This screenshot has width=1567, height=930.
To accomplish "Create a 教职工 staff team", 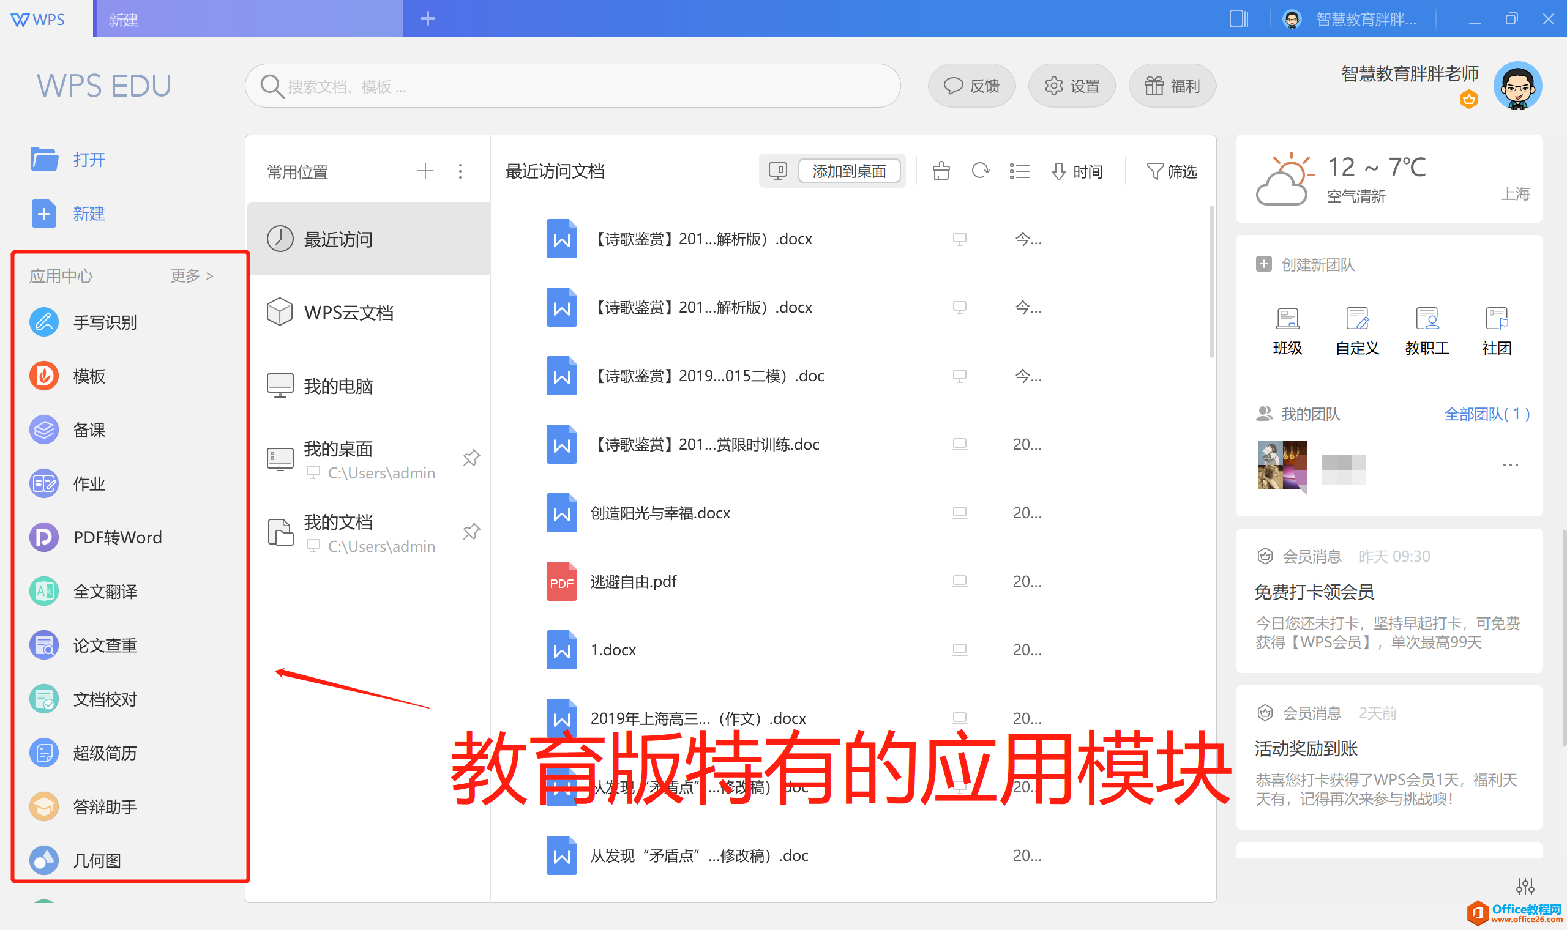I will [x=1427, y=332].
